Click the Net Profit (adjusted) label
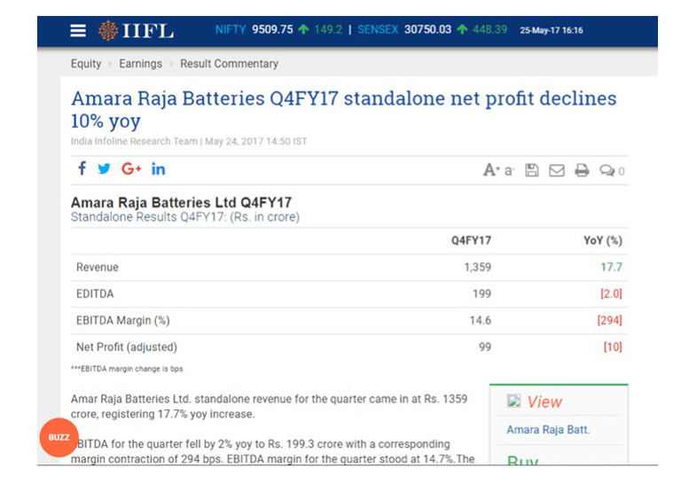This screenshot has height=484, width=681. [127, 347]
